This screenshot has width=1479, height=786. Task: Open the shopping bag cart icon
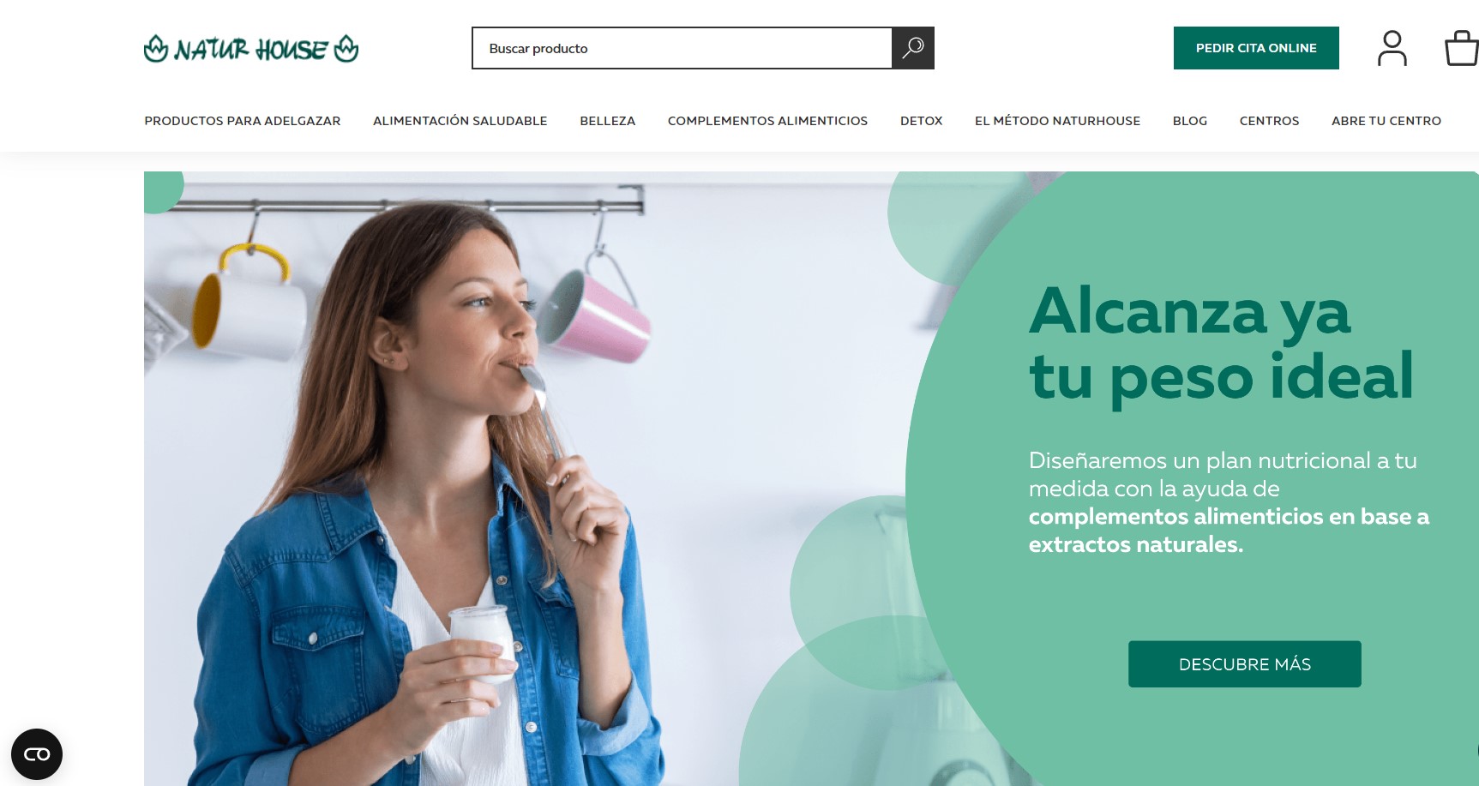click(x=1461, y=48)
